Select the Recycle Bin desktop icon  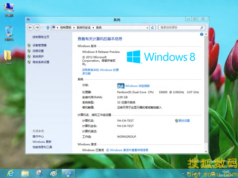click(9, 34)
